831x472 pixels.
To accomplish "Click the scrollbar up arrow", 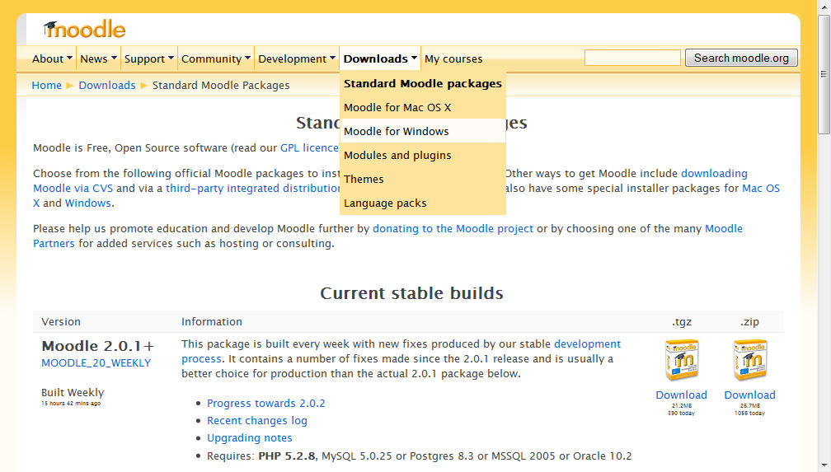I will click(x=823, y=7).
